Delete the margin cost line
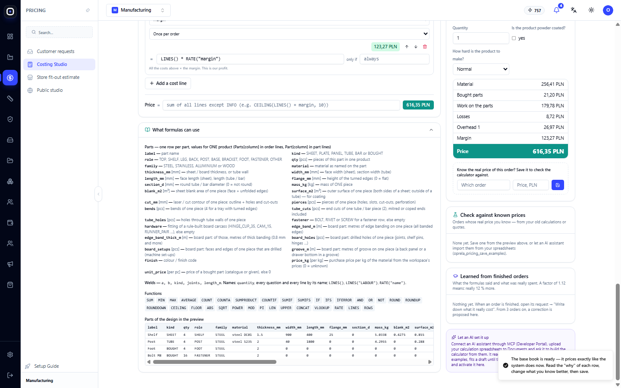Viewport: 621px width, 388px height. pos(425,47)
